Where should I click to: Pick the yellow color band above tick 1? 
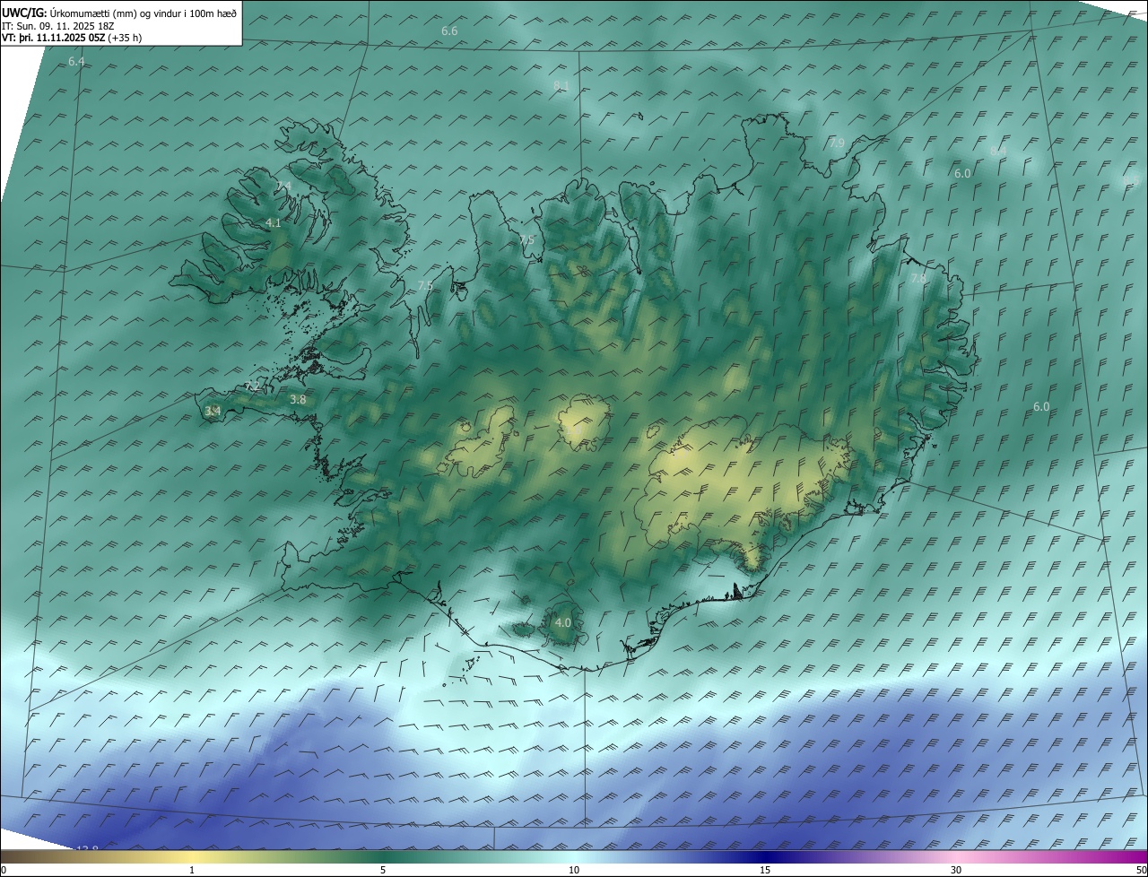point(192,856)
